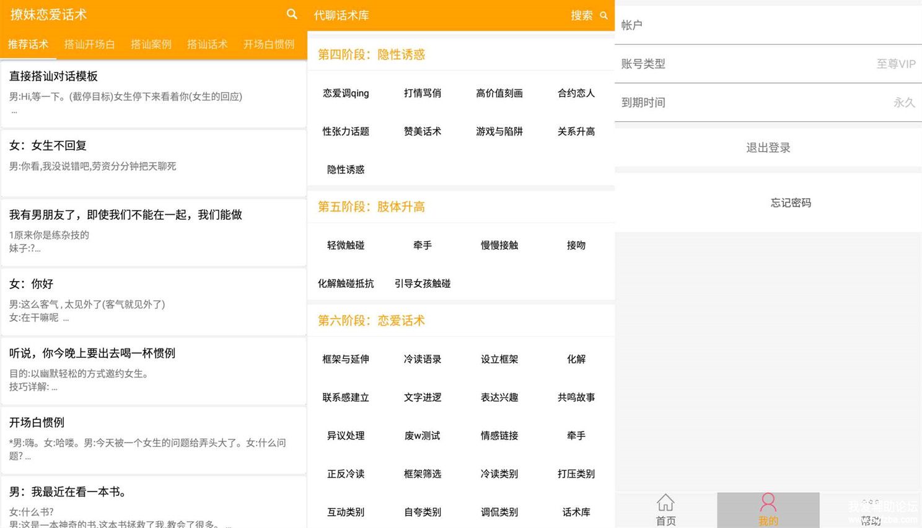Open the 直接搭讪对话模板 article
Screen dimensions: 922x528
[154, 94]
